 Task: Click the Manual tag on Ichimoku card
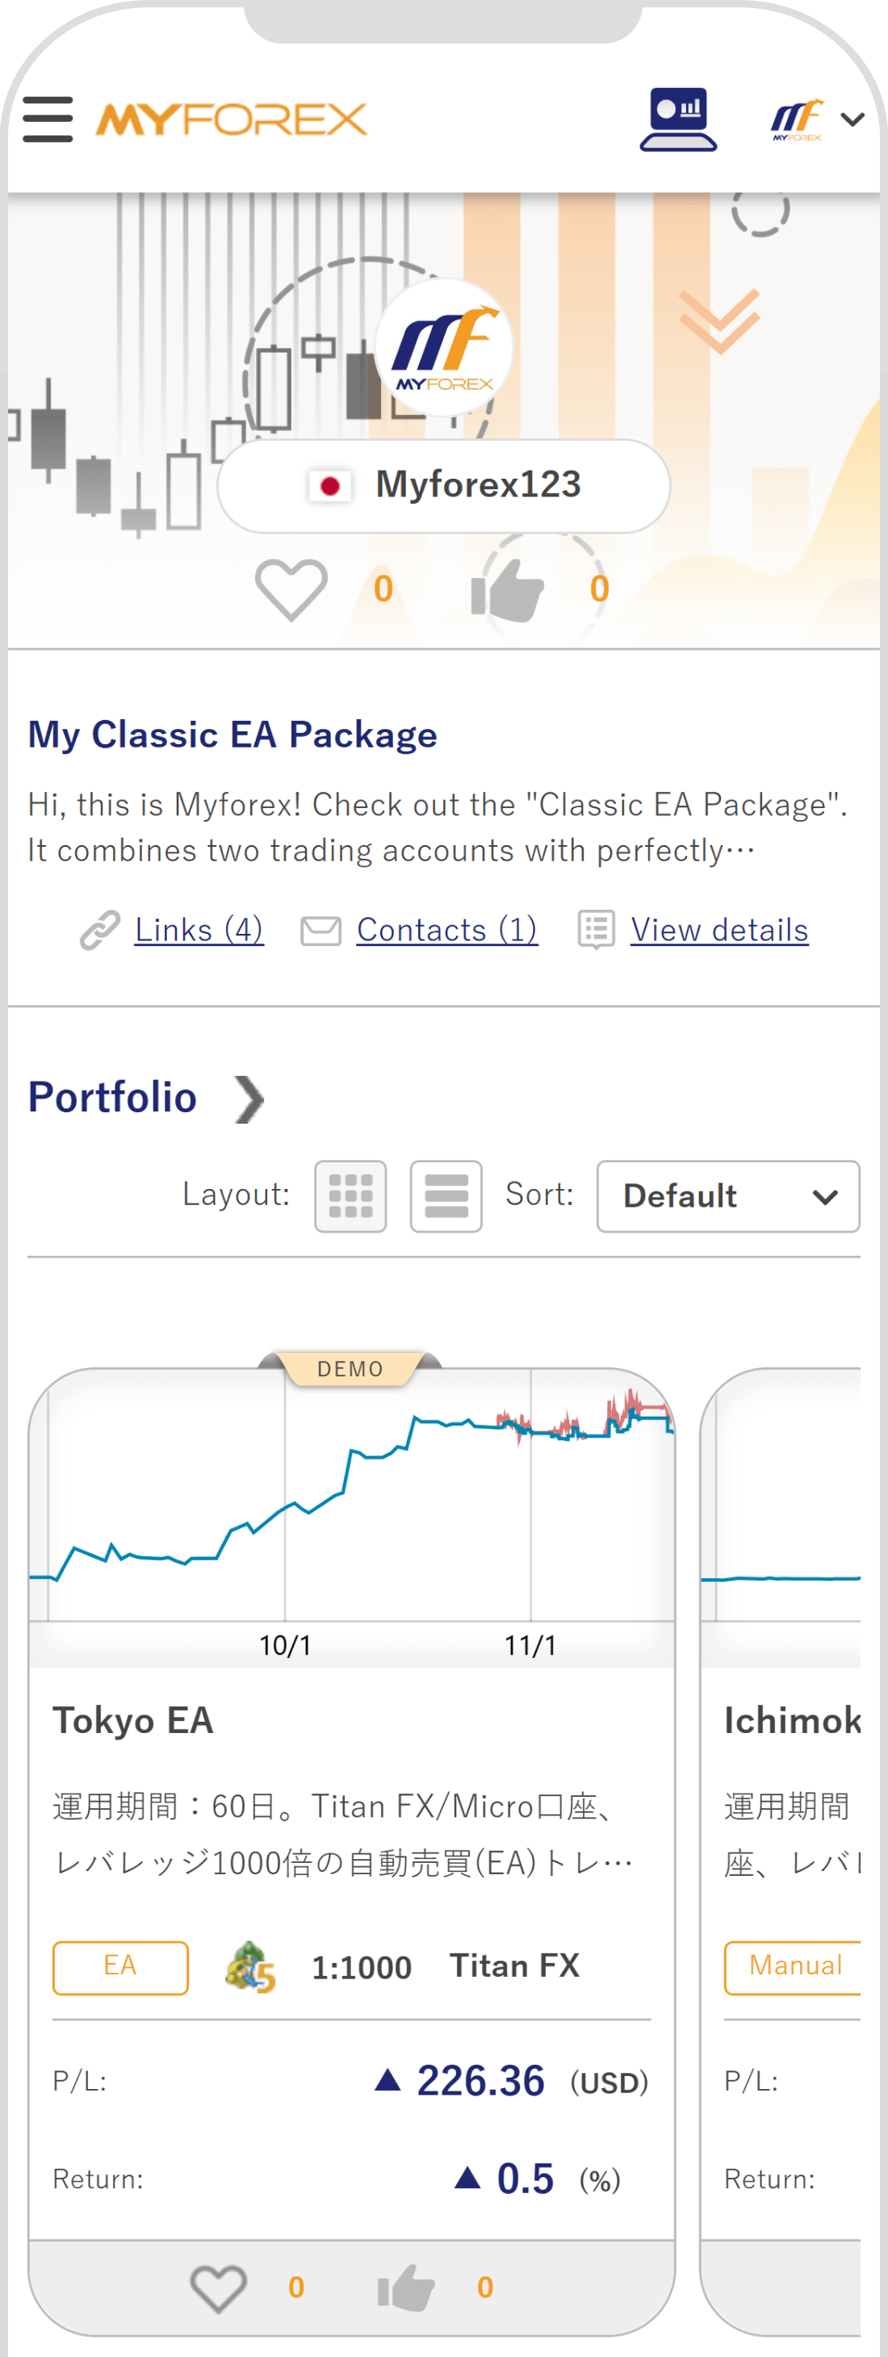pos(794,1967)
